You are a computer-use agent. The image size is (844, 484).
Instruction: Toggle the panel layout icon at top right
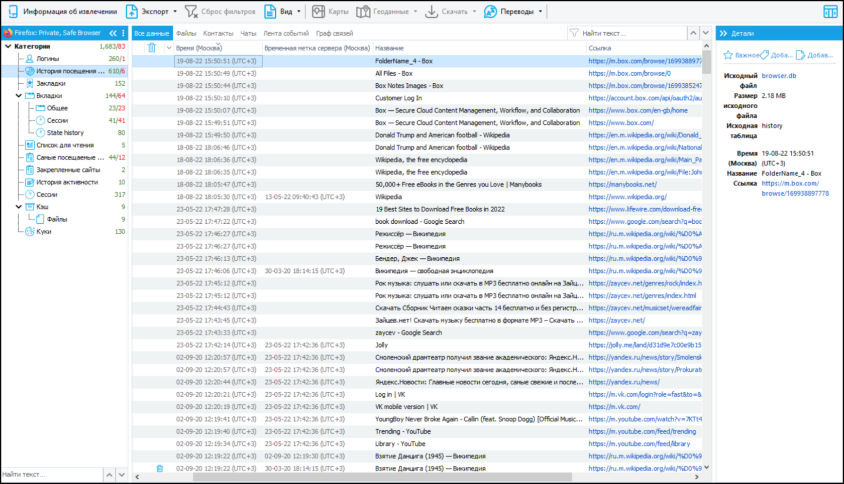tap(830, 12)
